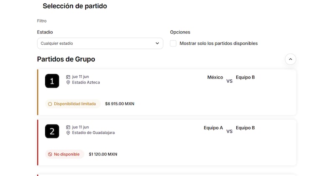The height and width of the screenshot is (176, 334).
Task: Click the match number 2 badge
Action: (52, 131)
